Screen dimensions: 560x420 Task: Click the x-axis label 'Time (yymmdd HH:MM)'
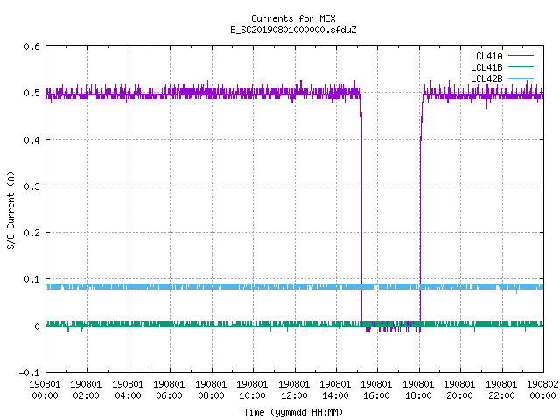pyautogui.click(x=293, y=412)
